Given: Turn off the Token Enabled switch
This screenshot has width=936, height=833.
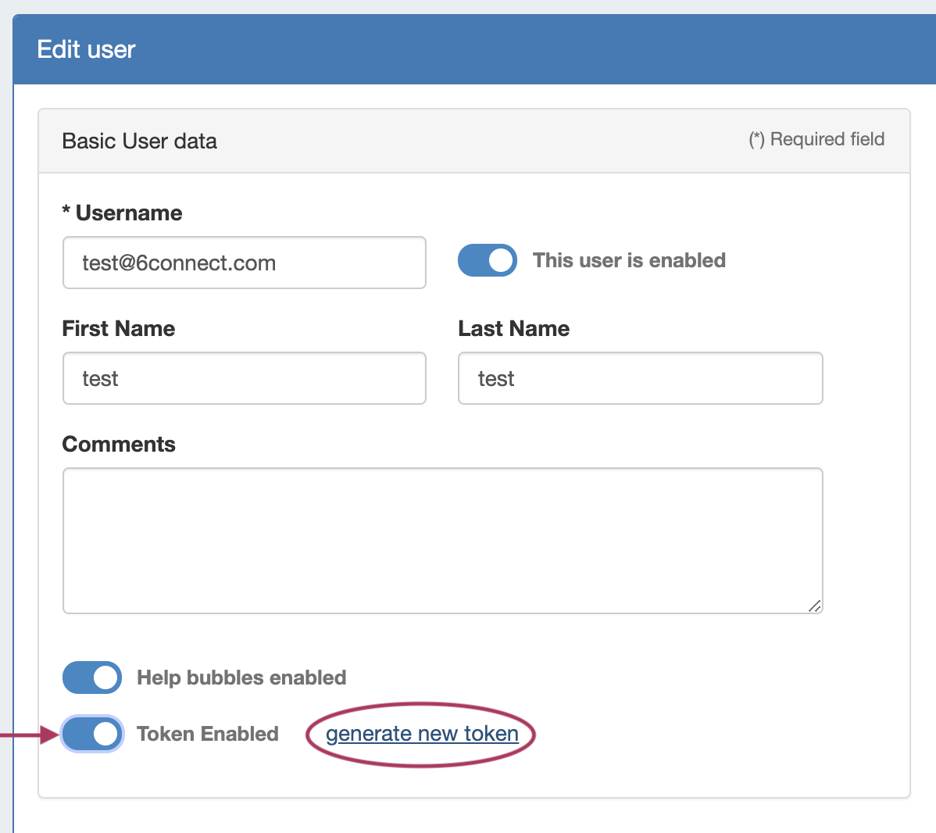Looking at the screenshot, I should click(92, 734).
